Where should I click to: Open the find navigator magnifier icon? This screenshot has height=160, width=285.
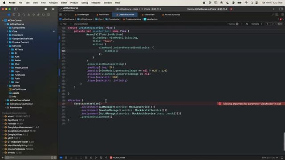coord(24,15)
